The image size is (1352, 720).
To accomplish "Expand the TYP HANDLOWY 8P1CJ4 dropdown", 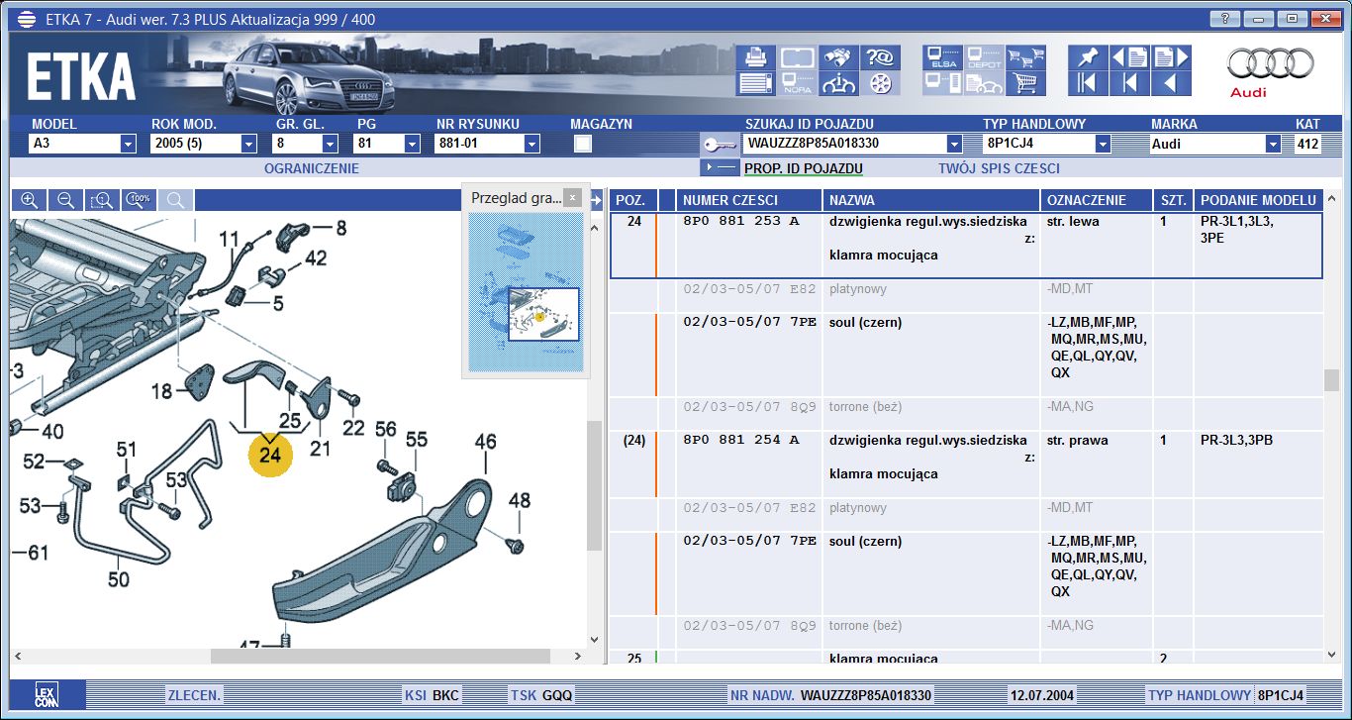I will (1103, 144).
